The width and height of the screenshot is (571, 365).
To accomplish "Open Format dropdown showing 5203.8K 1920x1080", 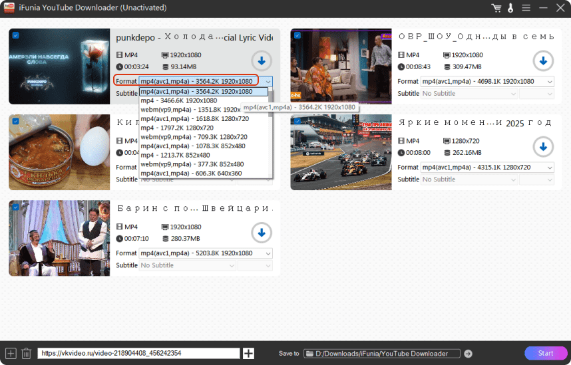I will coord(206,253).
